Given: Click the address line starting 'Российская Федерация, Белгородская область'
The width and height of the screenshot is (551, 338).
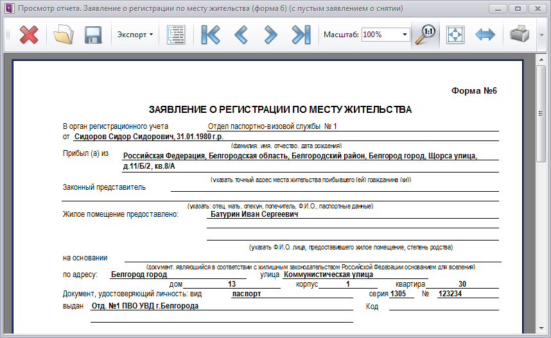Looking at the screenshot, I should [x=300, y=156].
